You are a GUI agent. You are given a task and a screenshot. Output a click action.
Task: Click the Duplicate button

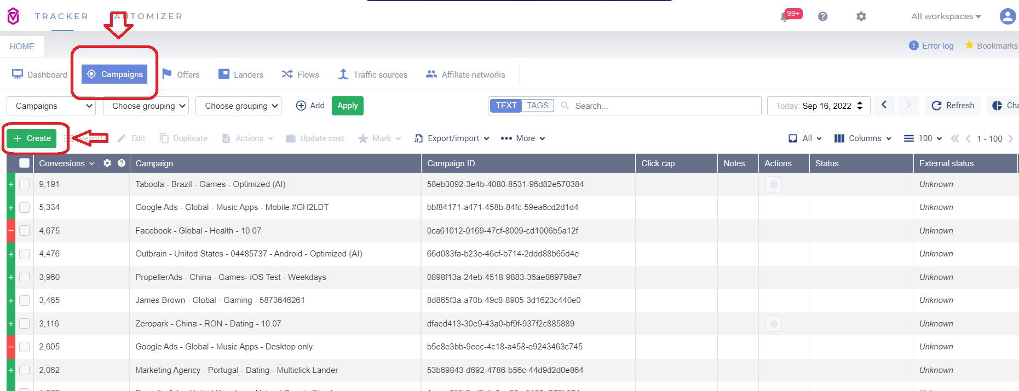point(183,138)
